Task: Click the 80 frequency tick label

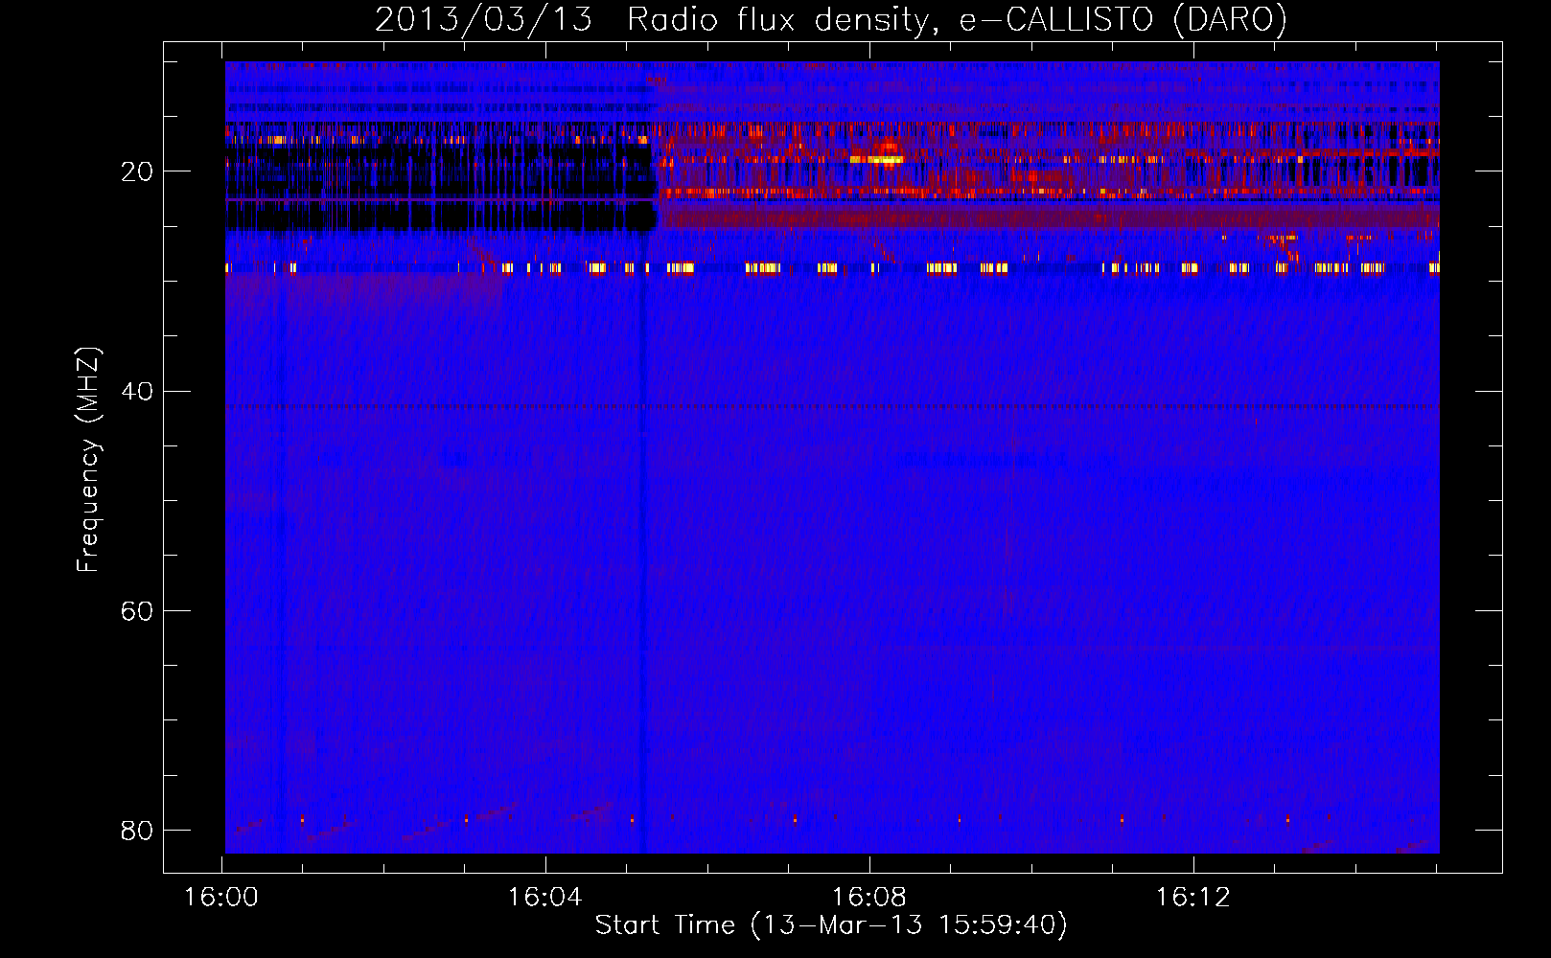Action: coord(137,831)
